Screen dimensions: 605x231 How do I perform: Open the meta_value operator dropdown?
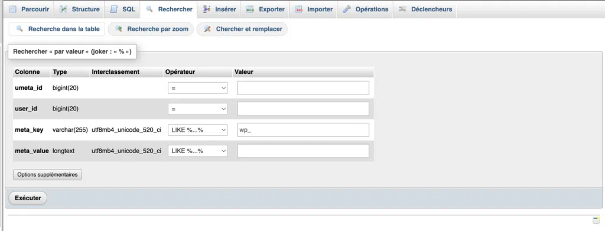coord(197,151)
